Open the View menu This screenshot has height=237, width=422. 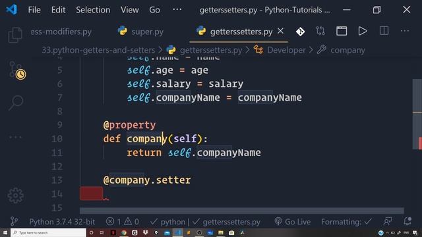click(130, 10)
